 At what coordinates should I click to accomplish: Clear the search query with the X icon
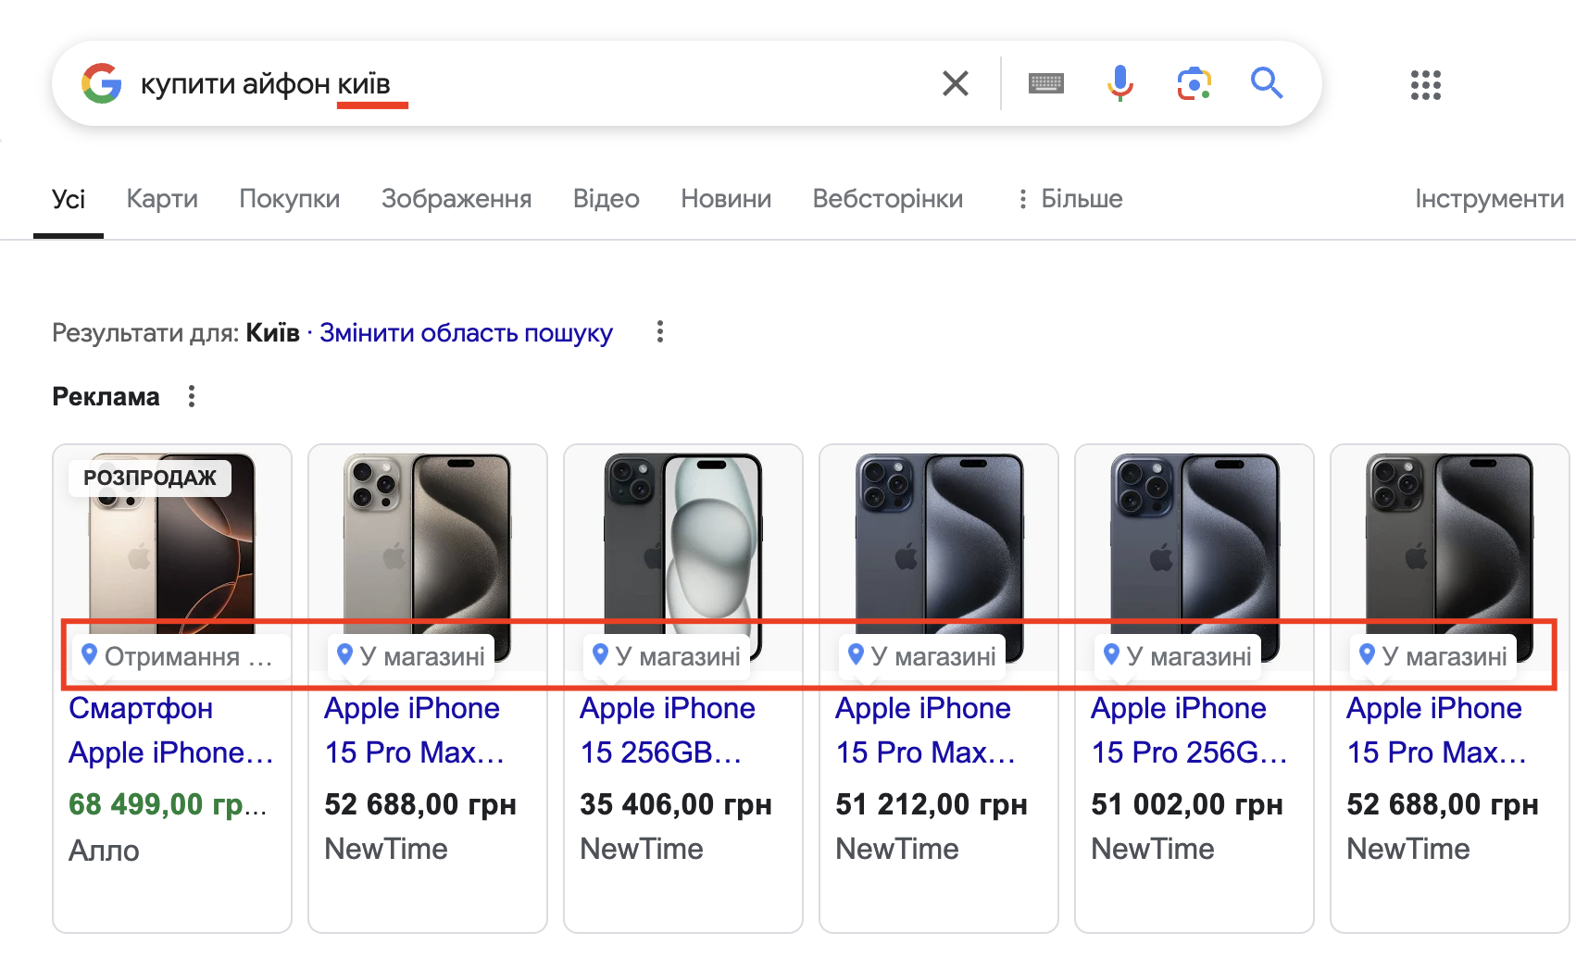pyautogui.click(x=955, y=83)
